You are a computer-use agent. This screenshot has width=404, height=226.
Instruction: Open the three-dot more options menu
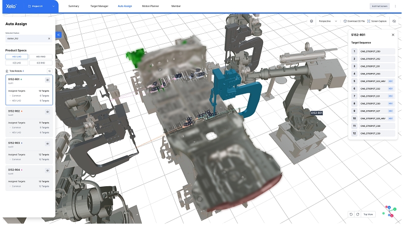395,6
